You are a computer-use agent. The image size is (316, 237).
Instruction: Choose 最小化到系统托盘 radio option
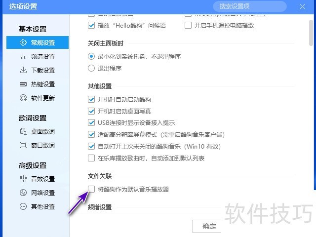(91, 57)
